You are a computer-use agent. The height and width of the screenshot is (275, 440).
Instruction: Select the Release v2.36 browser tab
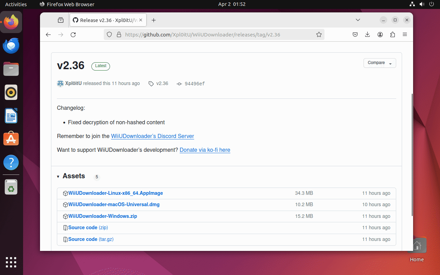[x=108, y=20]
